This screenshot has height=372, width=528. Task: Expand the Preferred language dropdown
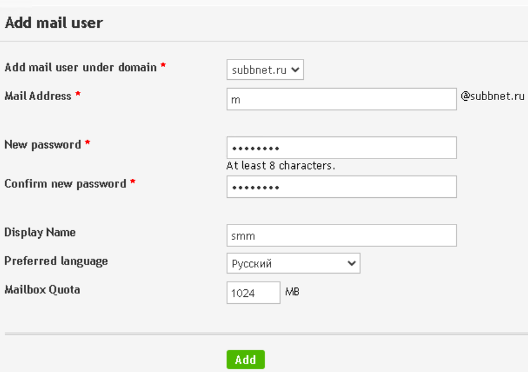pos(293,263)
